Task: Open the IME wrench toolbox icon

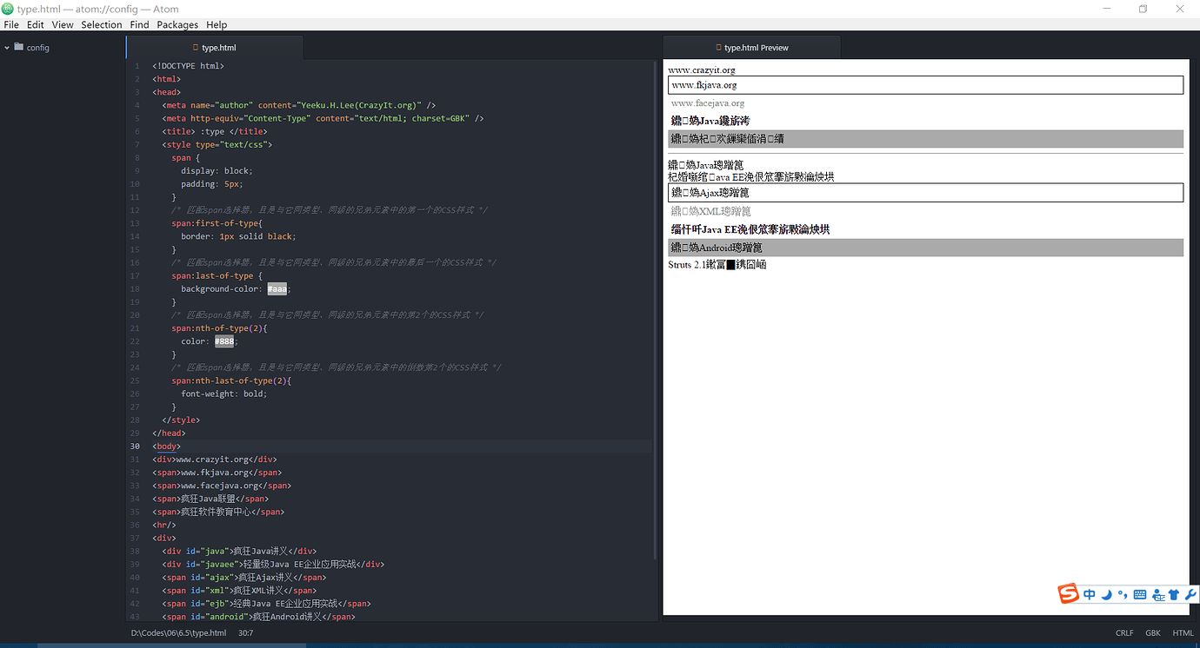Action: click(x=1190, y=595)
